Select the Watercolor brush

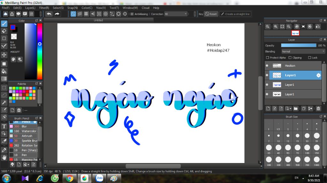23,131
